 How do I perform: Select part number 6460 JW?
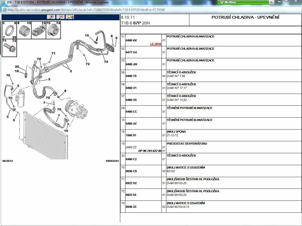[x=131, y=64]
